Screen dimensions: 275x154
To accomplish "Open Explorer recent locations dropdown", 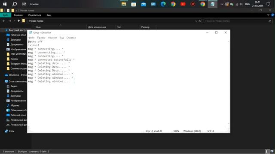I will (14, 21).
